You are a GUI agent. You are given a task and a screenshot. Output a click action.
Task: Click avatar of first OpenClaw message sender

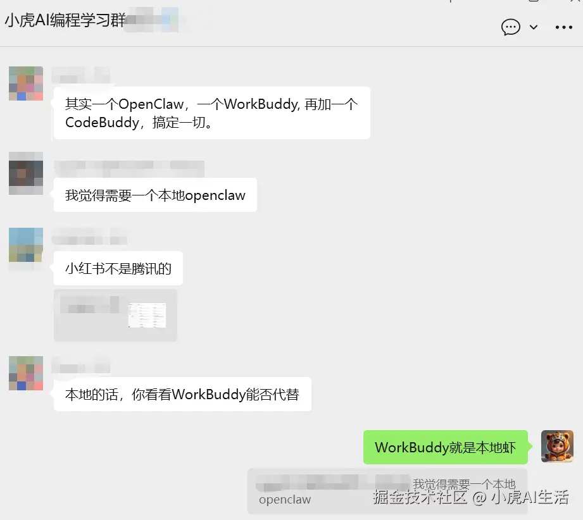[26, 84]
